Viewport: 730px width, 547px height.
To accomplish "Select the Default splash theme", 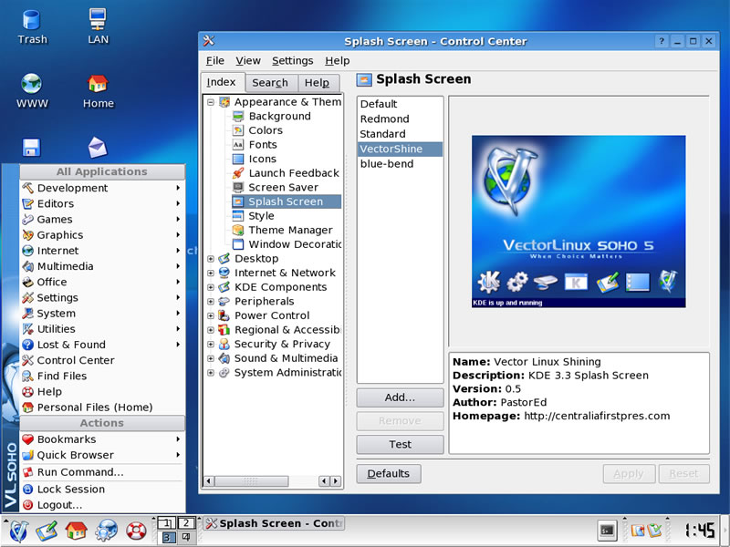I will [x=400, y=104].
